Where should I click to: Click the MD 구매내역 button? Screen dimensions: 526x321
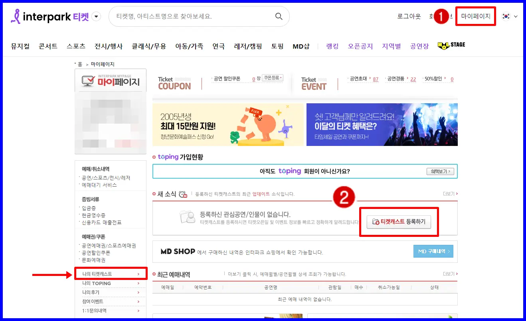pos(433,251)
